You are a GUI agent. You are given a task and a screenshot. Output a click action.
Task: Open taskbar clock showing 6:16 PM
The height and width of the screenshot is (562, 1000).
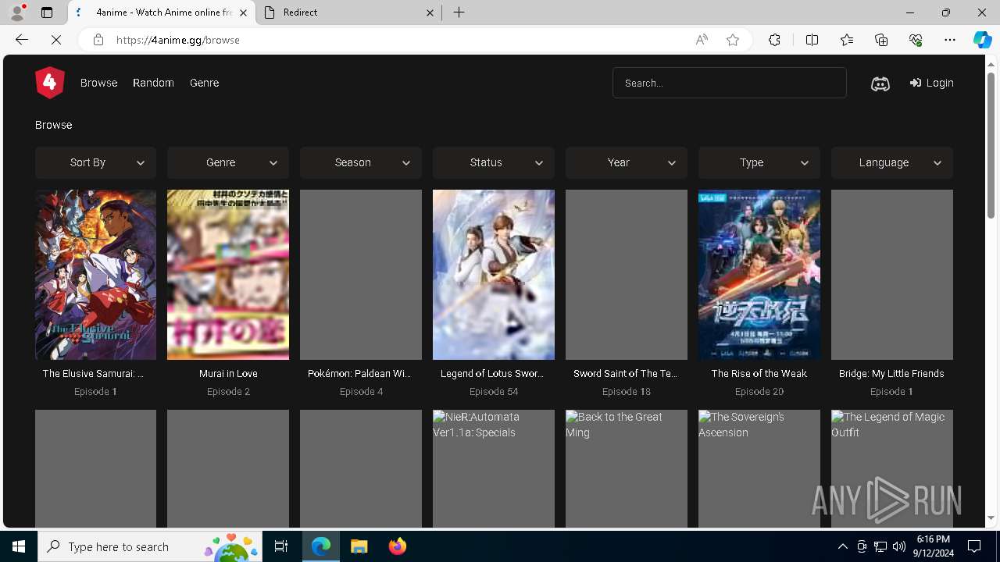click(933, 546)
